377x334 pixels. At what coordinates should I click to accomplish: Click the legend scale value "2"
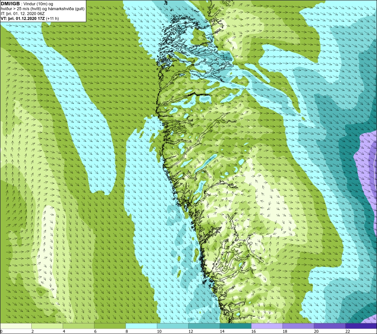[33, 331]
